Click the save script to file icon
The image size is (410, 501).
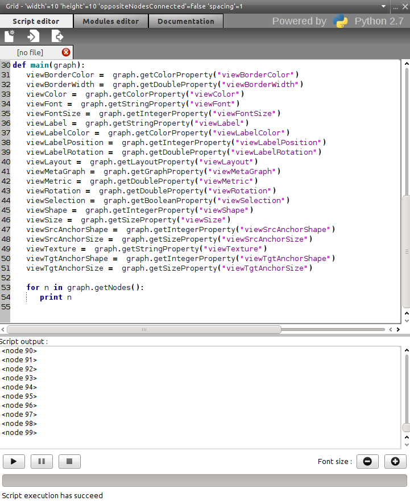[57, 36]
